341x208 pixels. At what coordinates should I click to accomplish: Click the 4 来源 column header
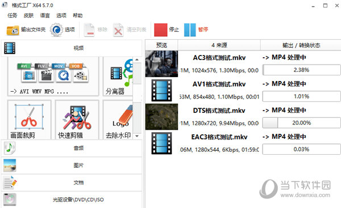point(219,45)
